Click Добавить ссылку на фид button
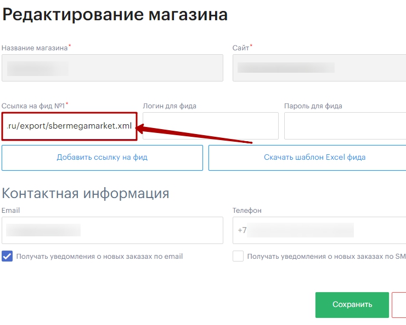Image resolution: width=406 pixels, height=325 pixels. (x=102, y=158)
